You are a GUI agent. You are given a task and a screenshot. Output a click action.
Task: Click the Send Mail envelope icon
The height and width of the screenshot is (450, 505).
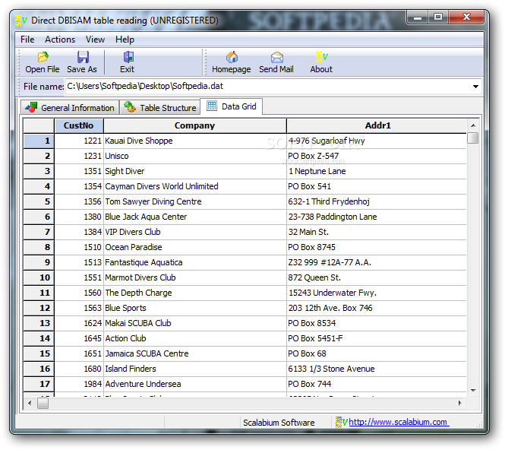point(276,57)
